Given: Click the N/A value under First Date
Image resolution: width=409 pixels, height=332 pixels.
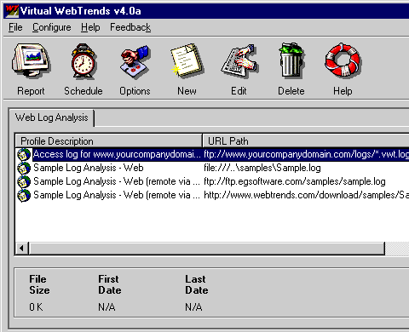Looking at the screenshot, I should 107,307.
